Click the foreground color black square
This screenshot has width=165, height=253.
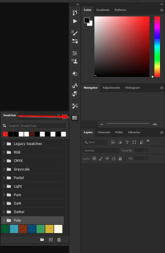86,20
